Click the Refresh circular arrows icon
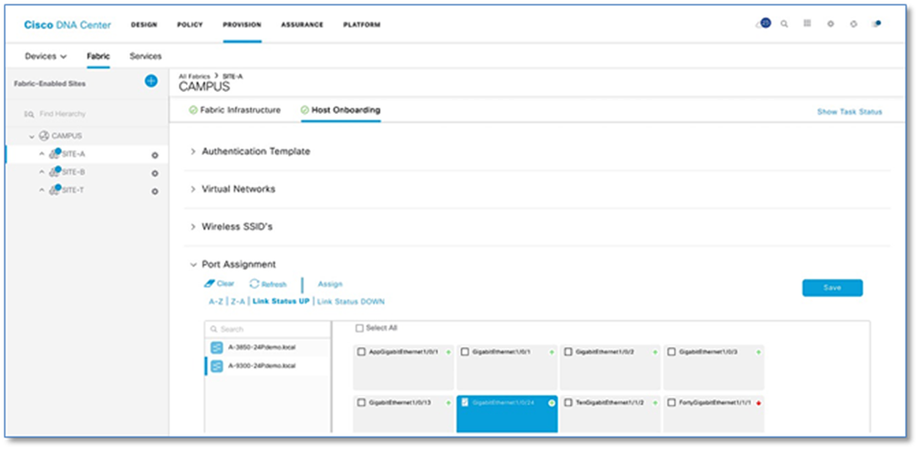 (254, 283)
